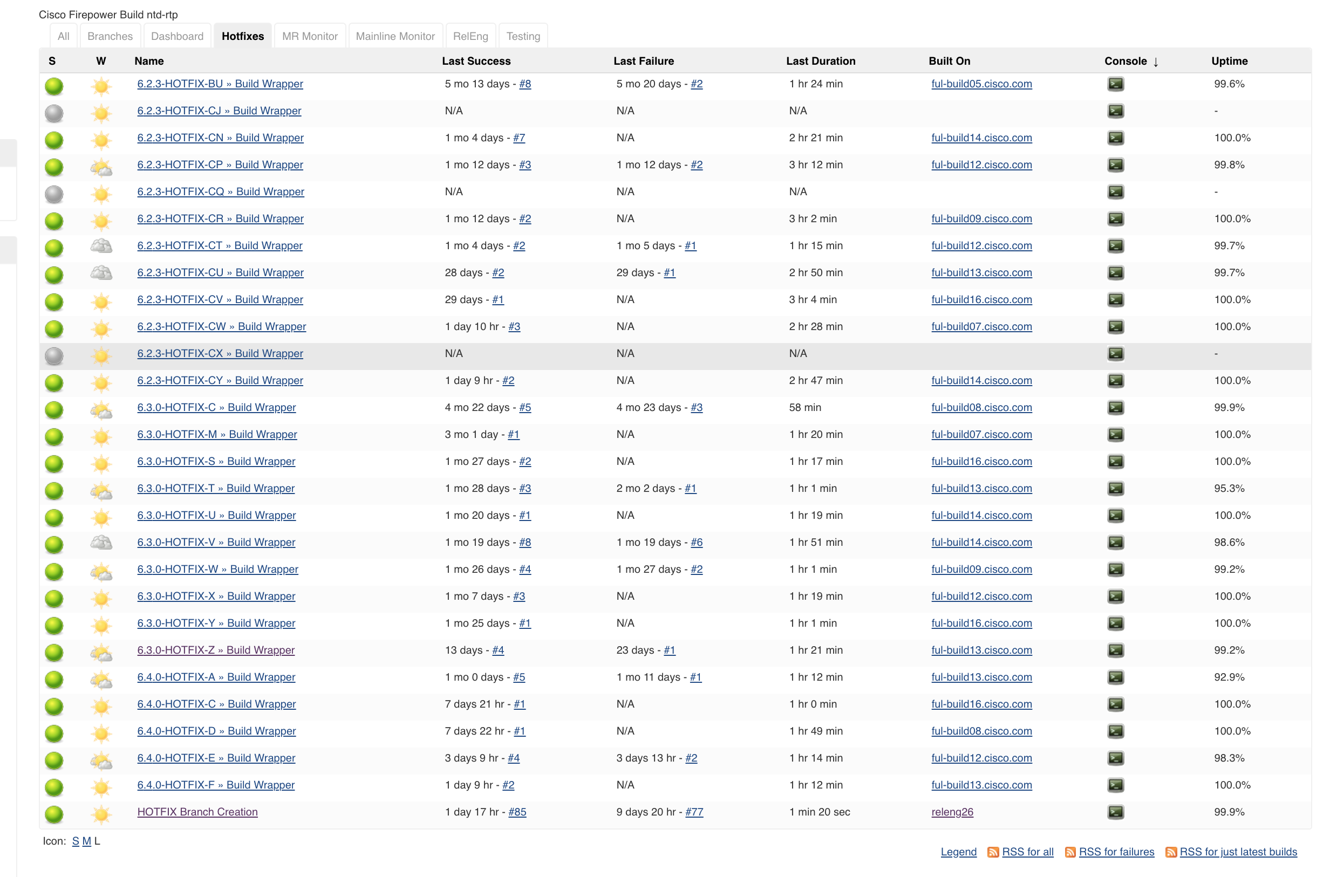Open the 6.2.3-HOTFIX-CW Build Wrapper job
This screenshot has width=1323, height=877.
click(x=222, y=326)
